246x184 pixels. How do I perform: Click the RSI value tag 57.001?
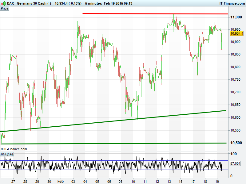point(235,163)
